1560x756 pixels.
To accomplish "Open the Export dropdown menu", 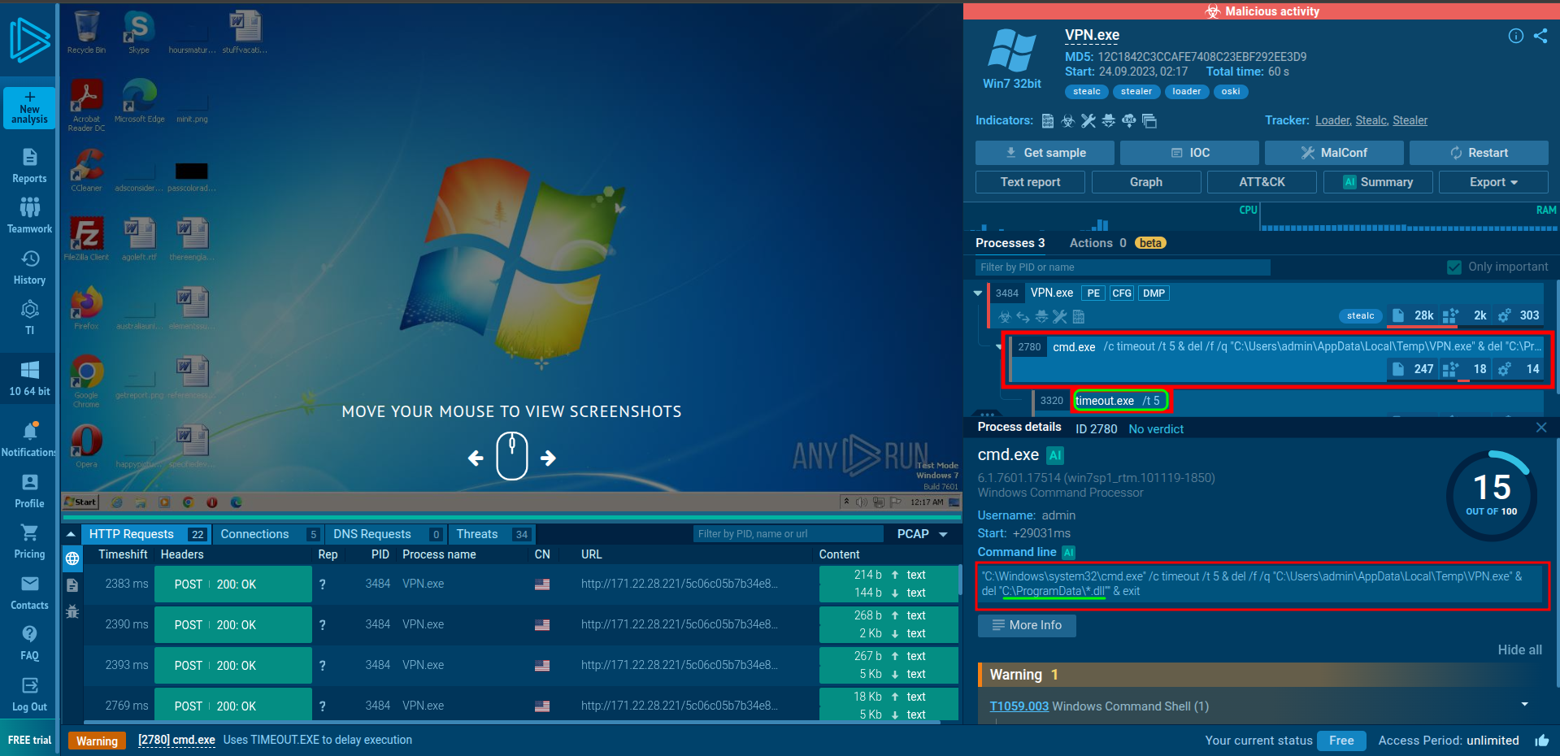I will (x=1493, y=182).
